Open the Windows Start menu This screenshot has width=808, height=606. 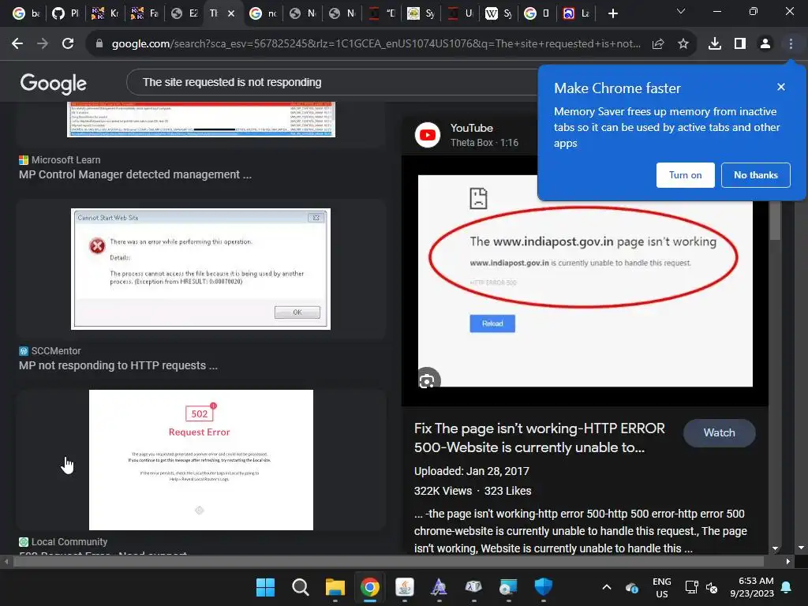click(265, 587)
